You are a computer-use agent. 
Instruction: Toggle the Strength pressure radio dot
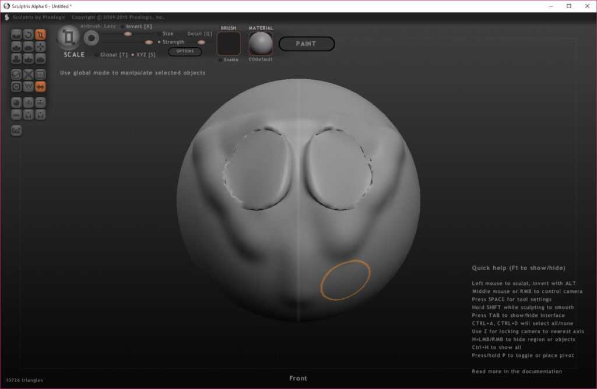159,42
